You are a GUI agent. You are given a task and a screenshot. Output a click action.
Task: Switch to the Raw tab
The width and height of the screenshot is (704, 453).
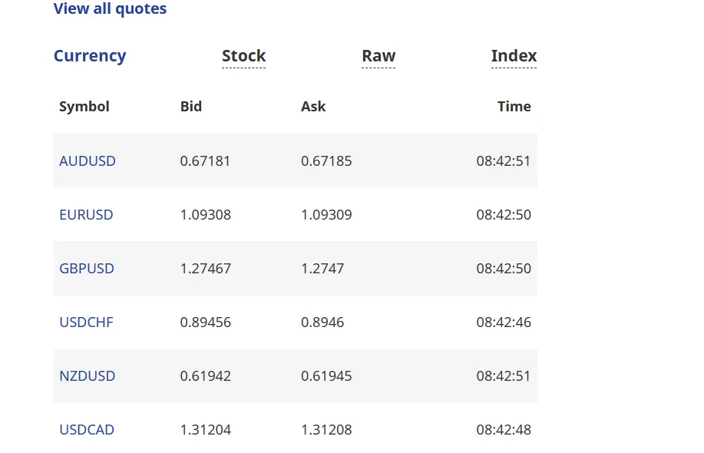click(378, 56)
